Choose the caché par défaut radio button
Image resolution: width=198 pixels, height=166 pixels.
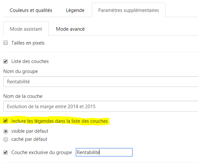coord(6,140)
